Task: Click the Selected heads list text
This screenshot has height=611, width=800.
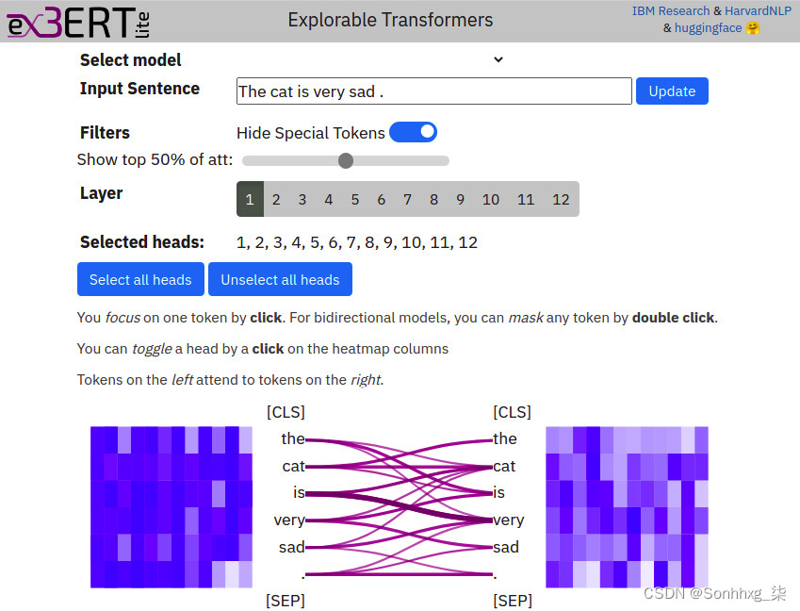Action: [x=356, y=242]
